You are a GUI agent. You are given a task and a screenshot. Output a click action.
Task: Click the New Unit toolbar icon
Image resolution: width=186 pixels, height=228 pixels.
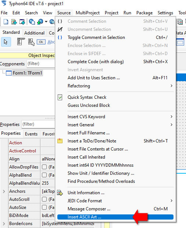pyautogui.click(x=14, y=22)
